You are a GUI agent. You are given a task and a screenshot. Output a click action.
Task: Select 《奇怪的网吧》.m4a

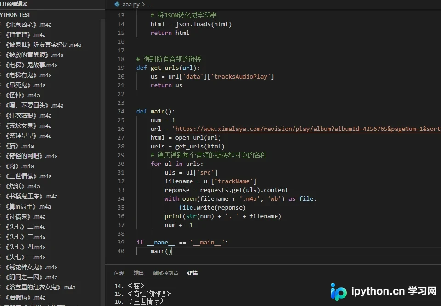[31, 156]
